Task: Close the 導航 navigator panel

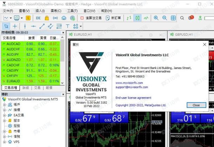Action: [x=63, y=94]
